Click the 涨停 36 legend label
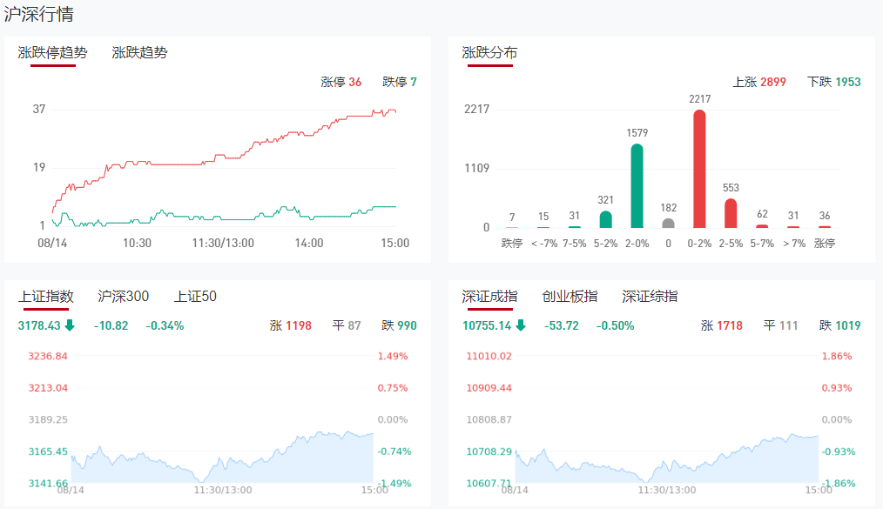 point(341,82)
